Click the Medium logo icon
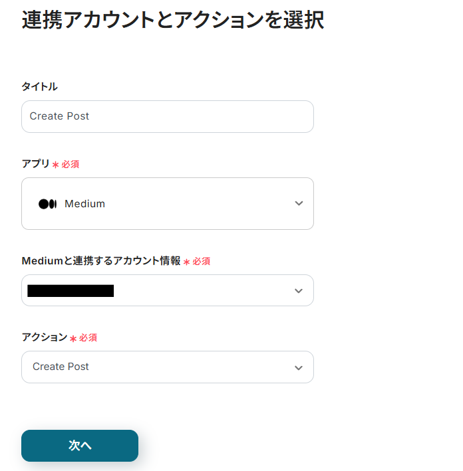The height and width of the screenshot is (471, 463). [47, 204]
